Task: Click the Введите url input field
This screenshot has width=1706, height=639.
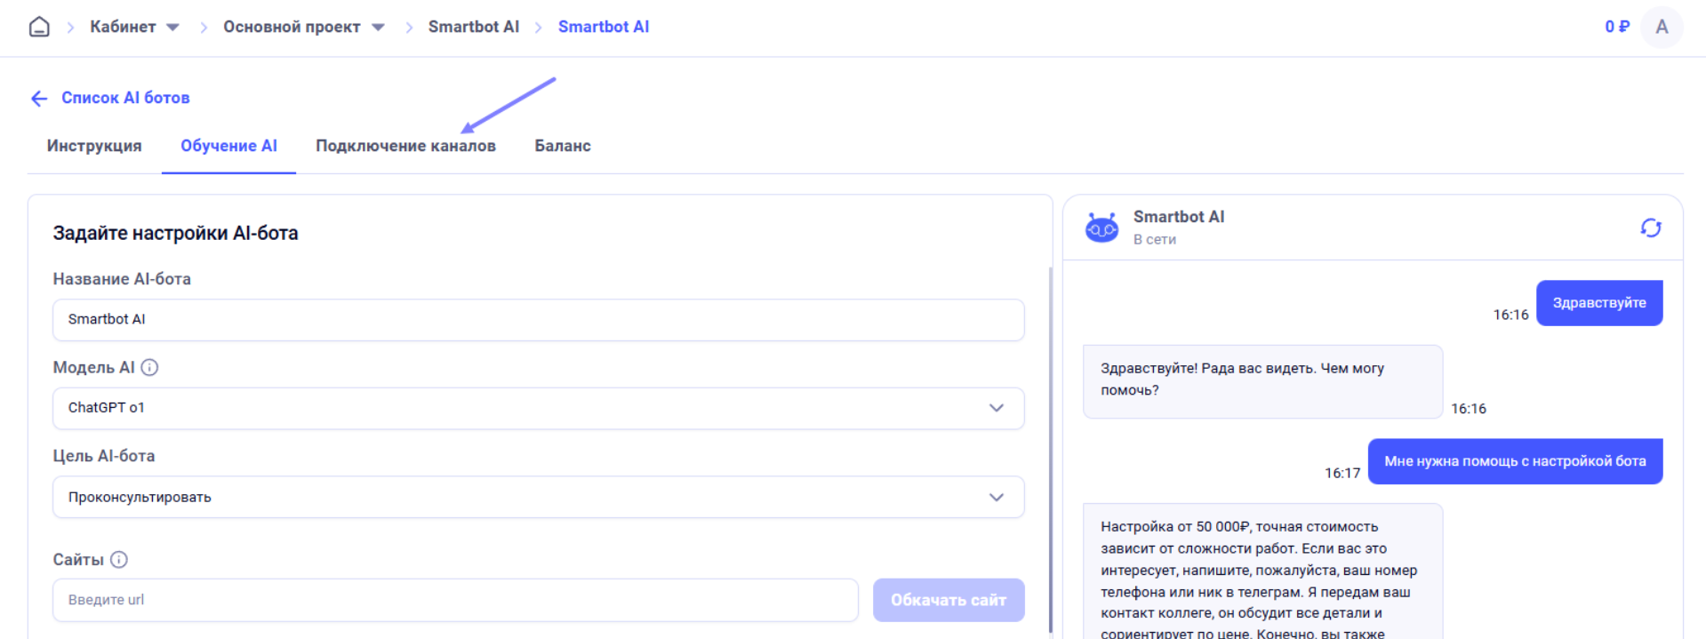Action: coord(455,600)
